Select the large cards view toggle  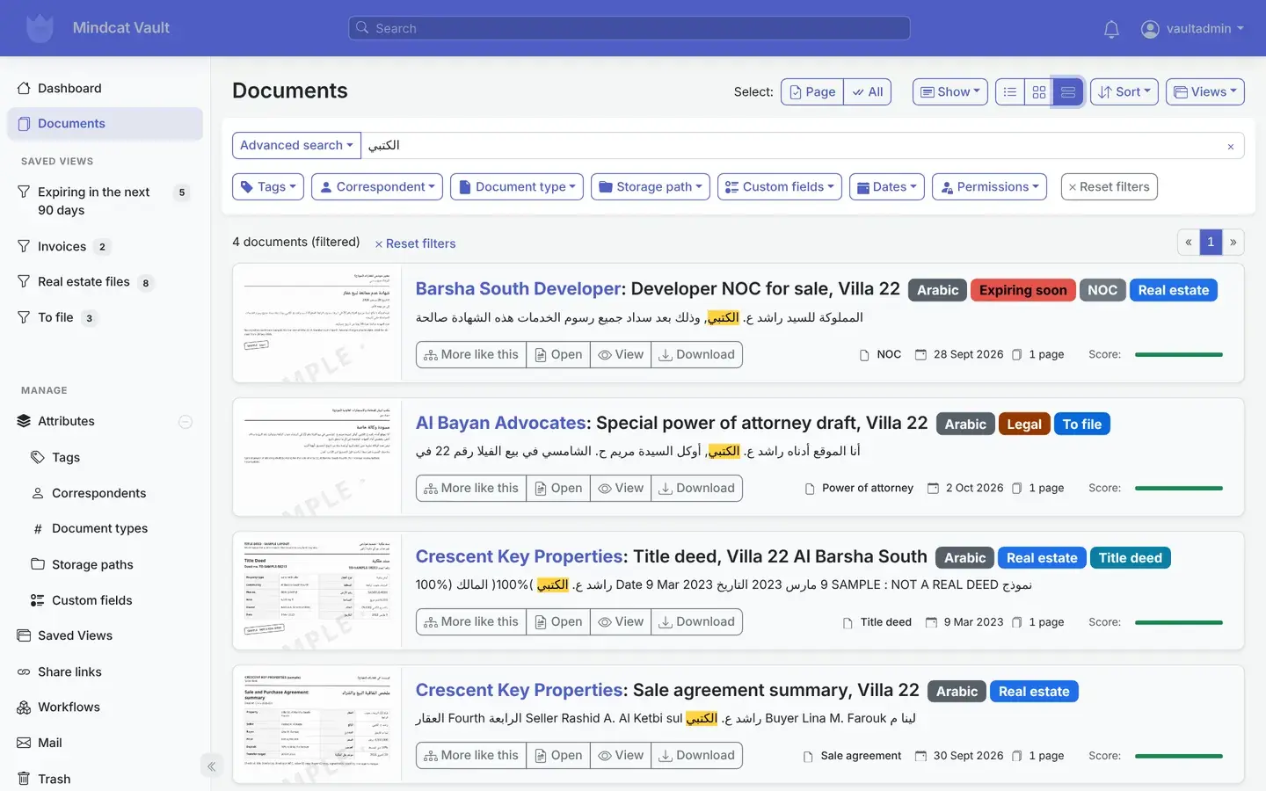(1068, 91)
